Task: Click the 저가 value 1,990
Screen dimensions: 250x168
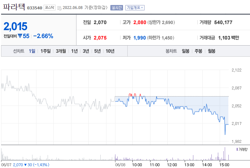Action: [140, 38]
